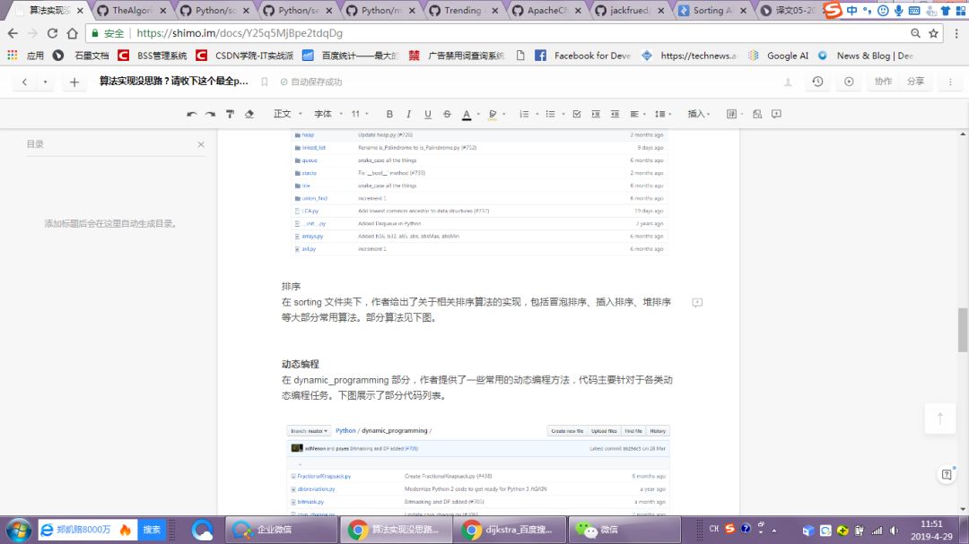This screenshot has height=544, width=969.
Task: Click the clear formatting eraser icon
Action: (x=249, y=114)
